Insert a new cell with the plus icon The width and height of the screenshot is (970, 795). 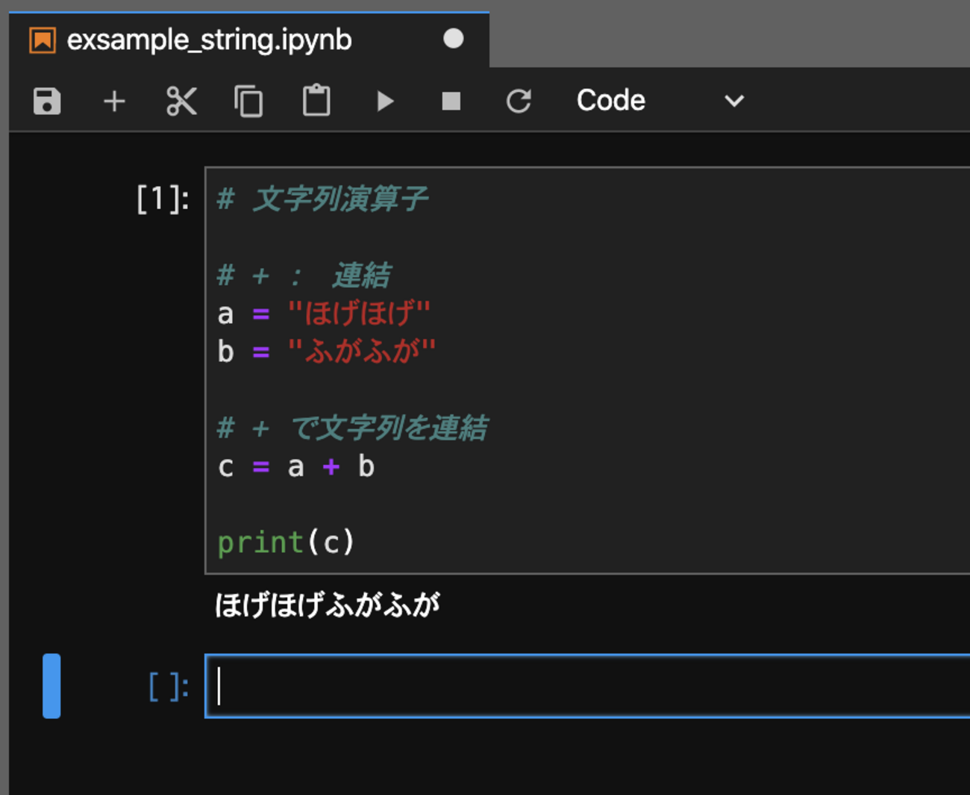click(x=114, y=101)
